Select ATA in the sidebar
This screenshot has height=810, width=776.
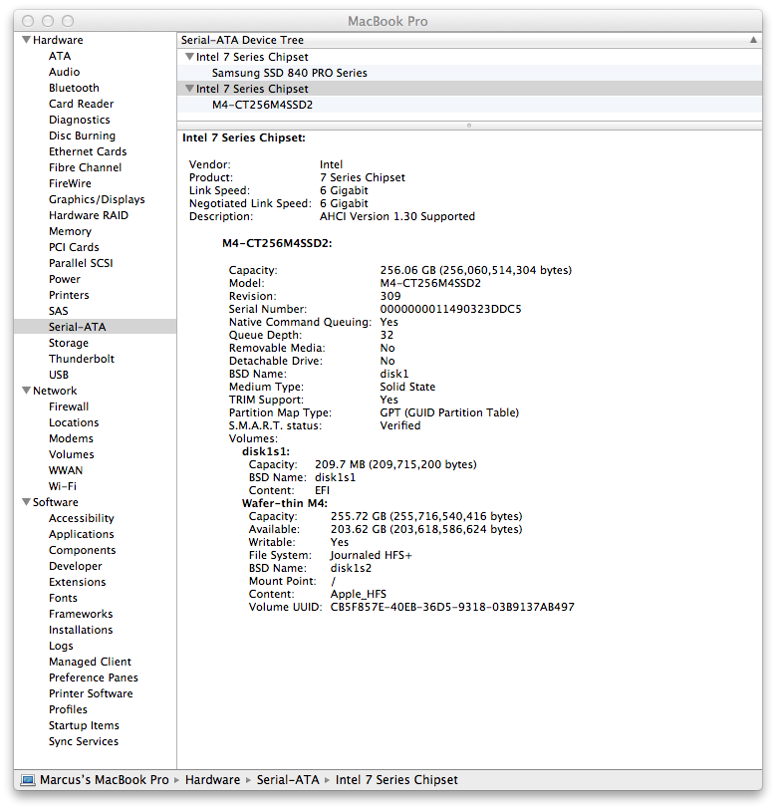[x=60, y=56]
